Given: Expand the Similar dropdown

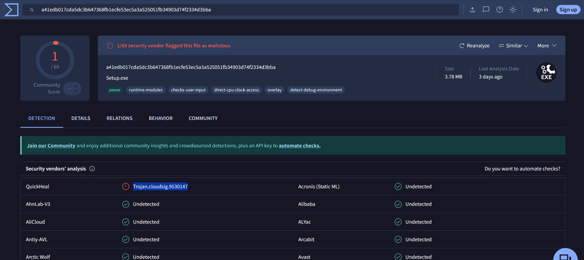Looking at the screenshot, I should point(513,46).
